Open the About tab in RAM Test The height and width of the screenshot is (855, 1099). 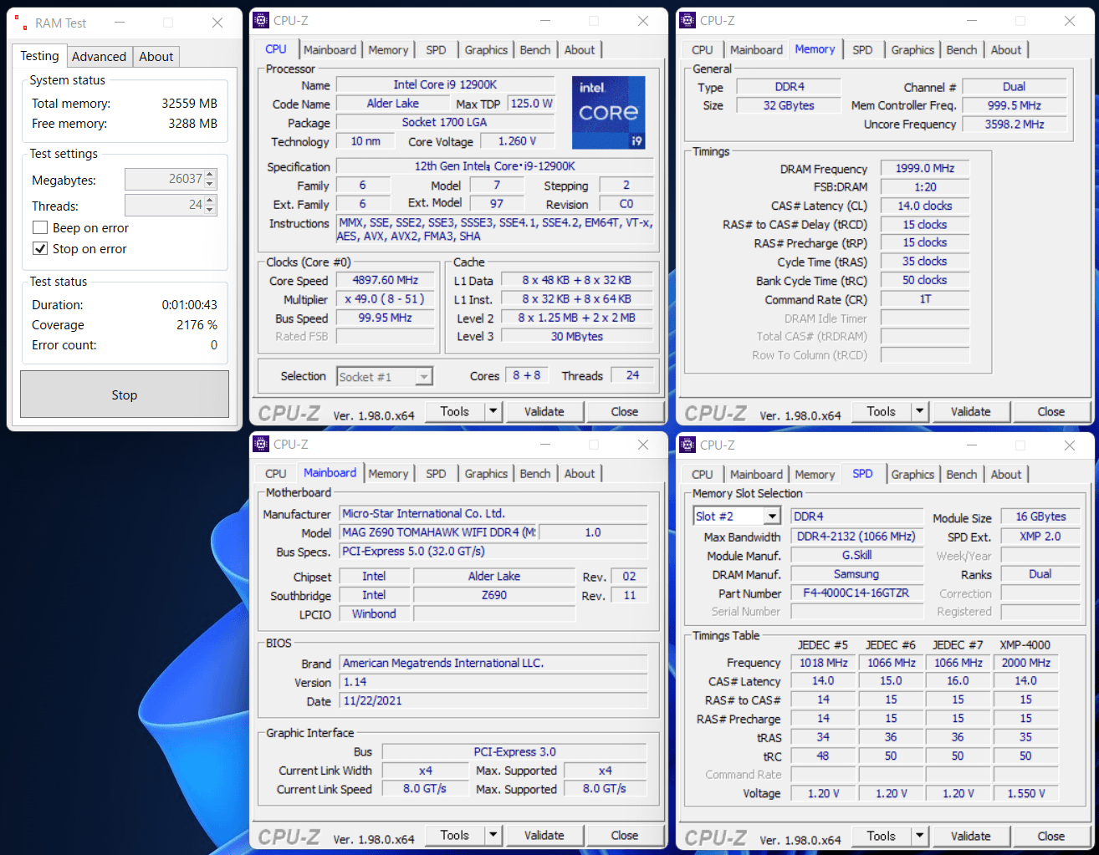point(156,57)
